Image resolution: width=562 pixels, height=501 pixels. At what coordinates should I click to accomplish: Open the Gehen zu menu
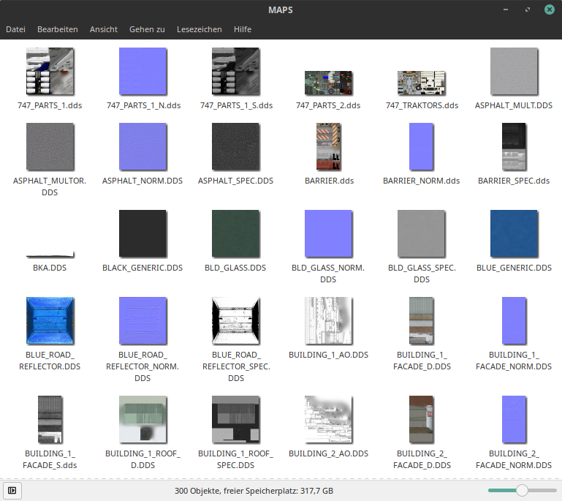coord(147,29)
